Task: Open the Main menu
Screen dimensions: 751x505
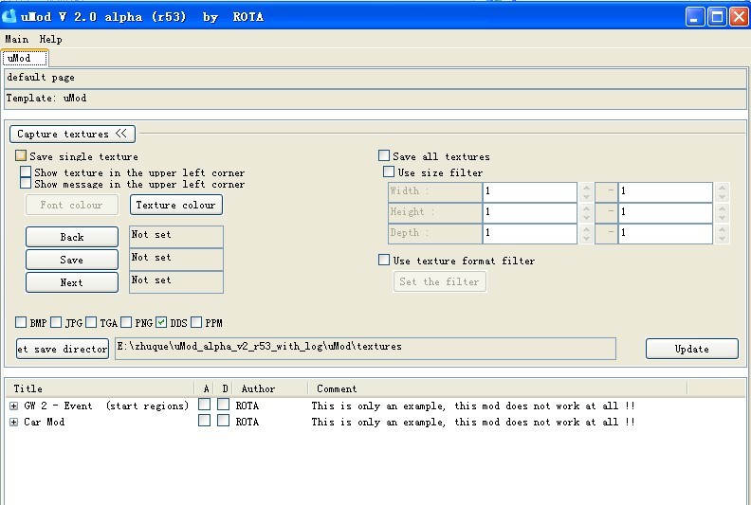Action: pyautogui.click(x=16, y=40)
